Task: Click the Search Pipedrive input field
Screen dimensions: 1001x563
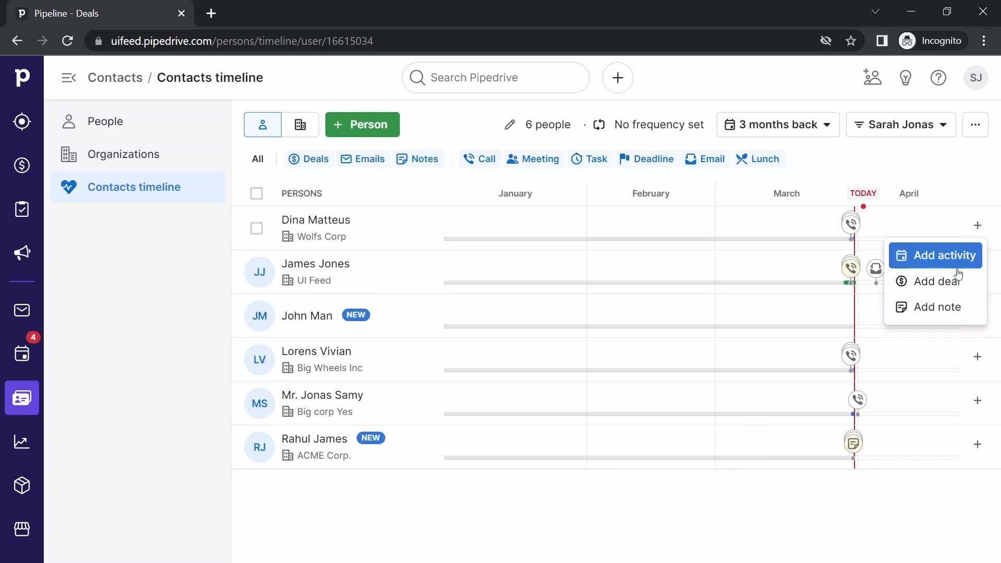Action: pos(496,77)
